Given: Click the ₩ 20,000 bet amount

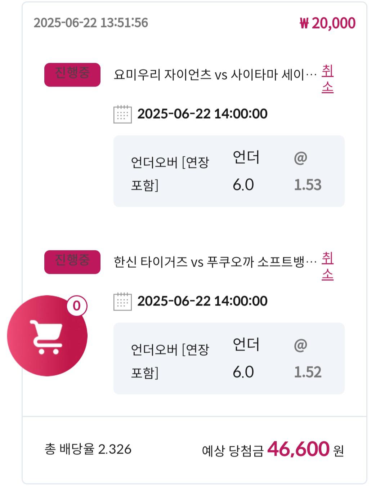Looking at the screenshot, I should click(x=327, y=23).
